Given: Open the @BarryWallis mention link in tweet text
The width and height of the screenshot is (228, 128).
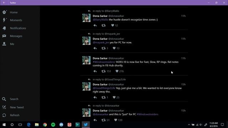Looking at the screenshot, I should click(x=100, y=20).
